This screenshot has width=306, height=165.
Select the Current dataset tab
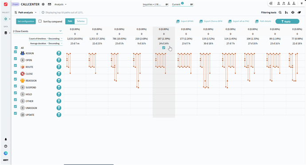(x=182, y=4)
